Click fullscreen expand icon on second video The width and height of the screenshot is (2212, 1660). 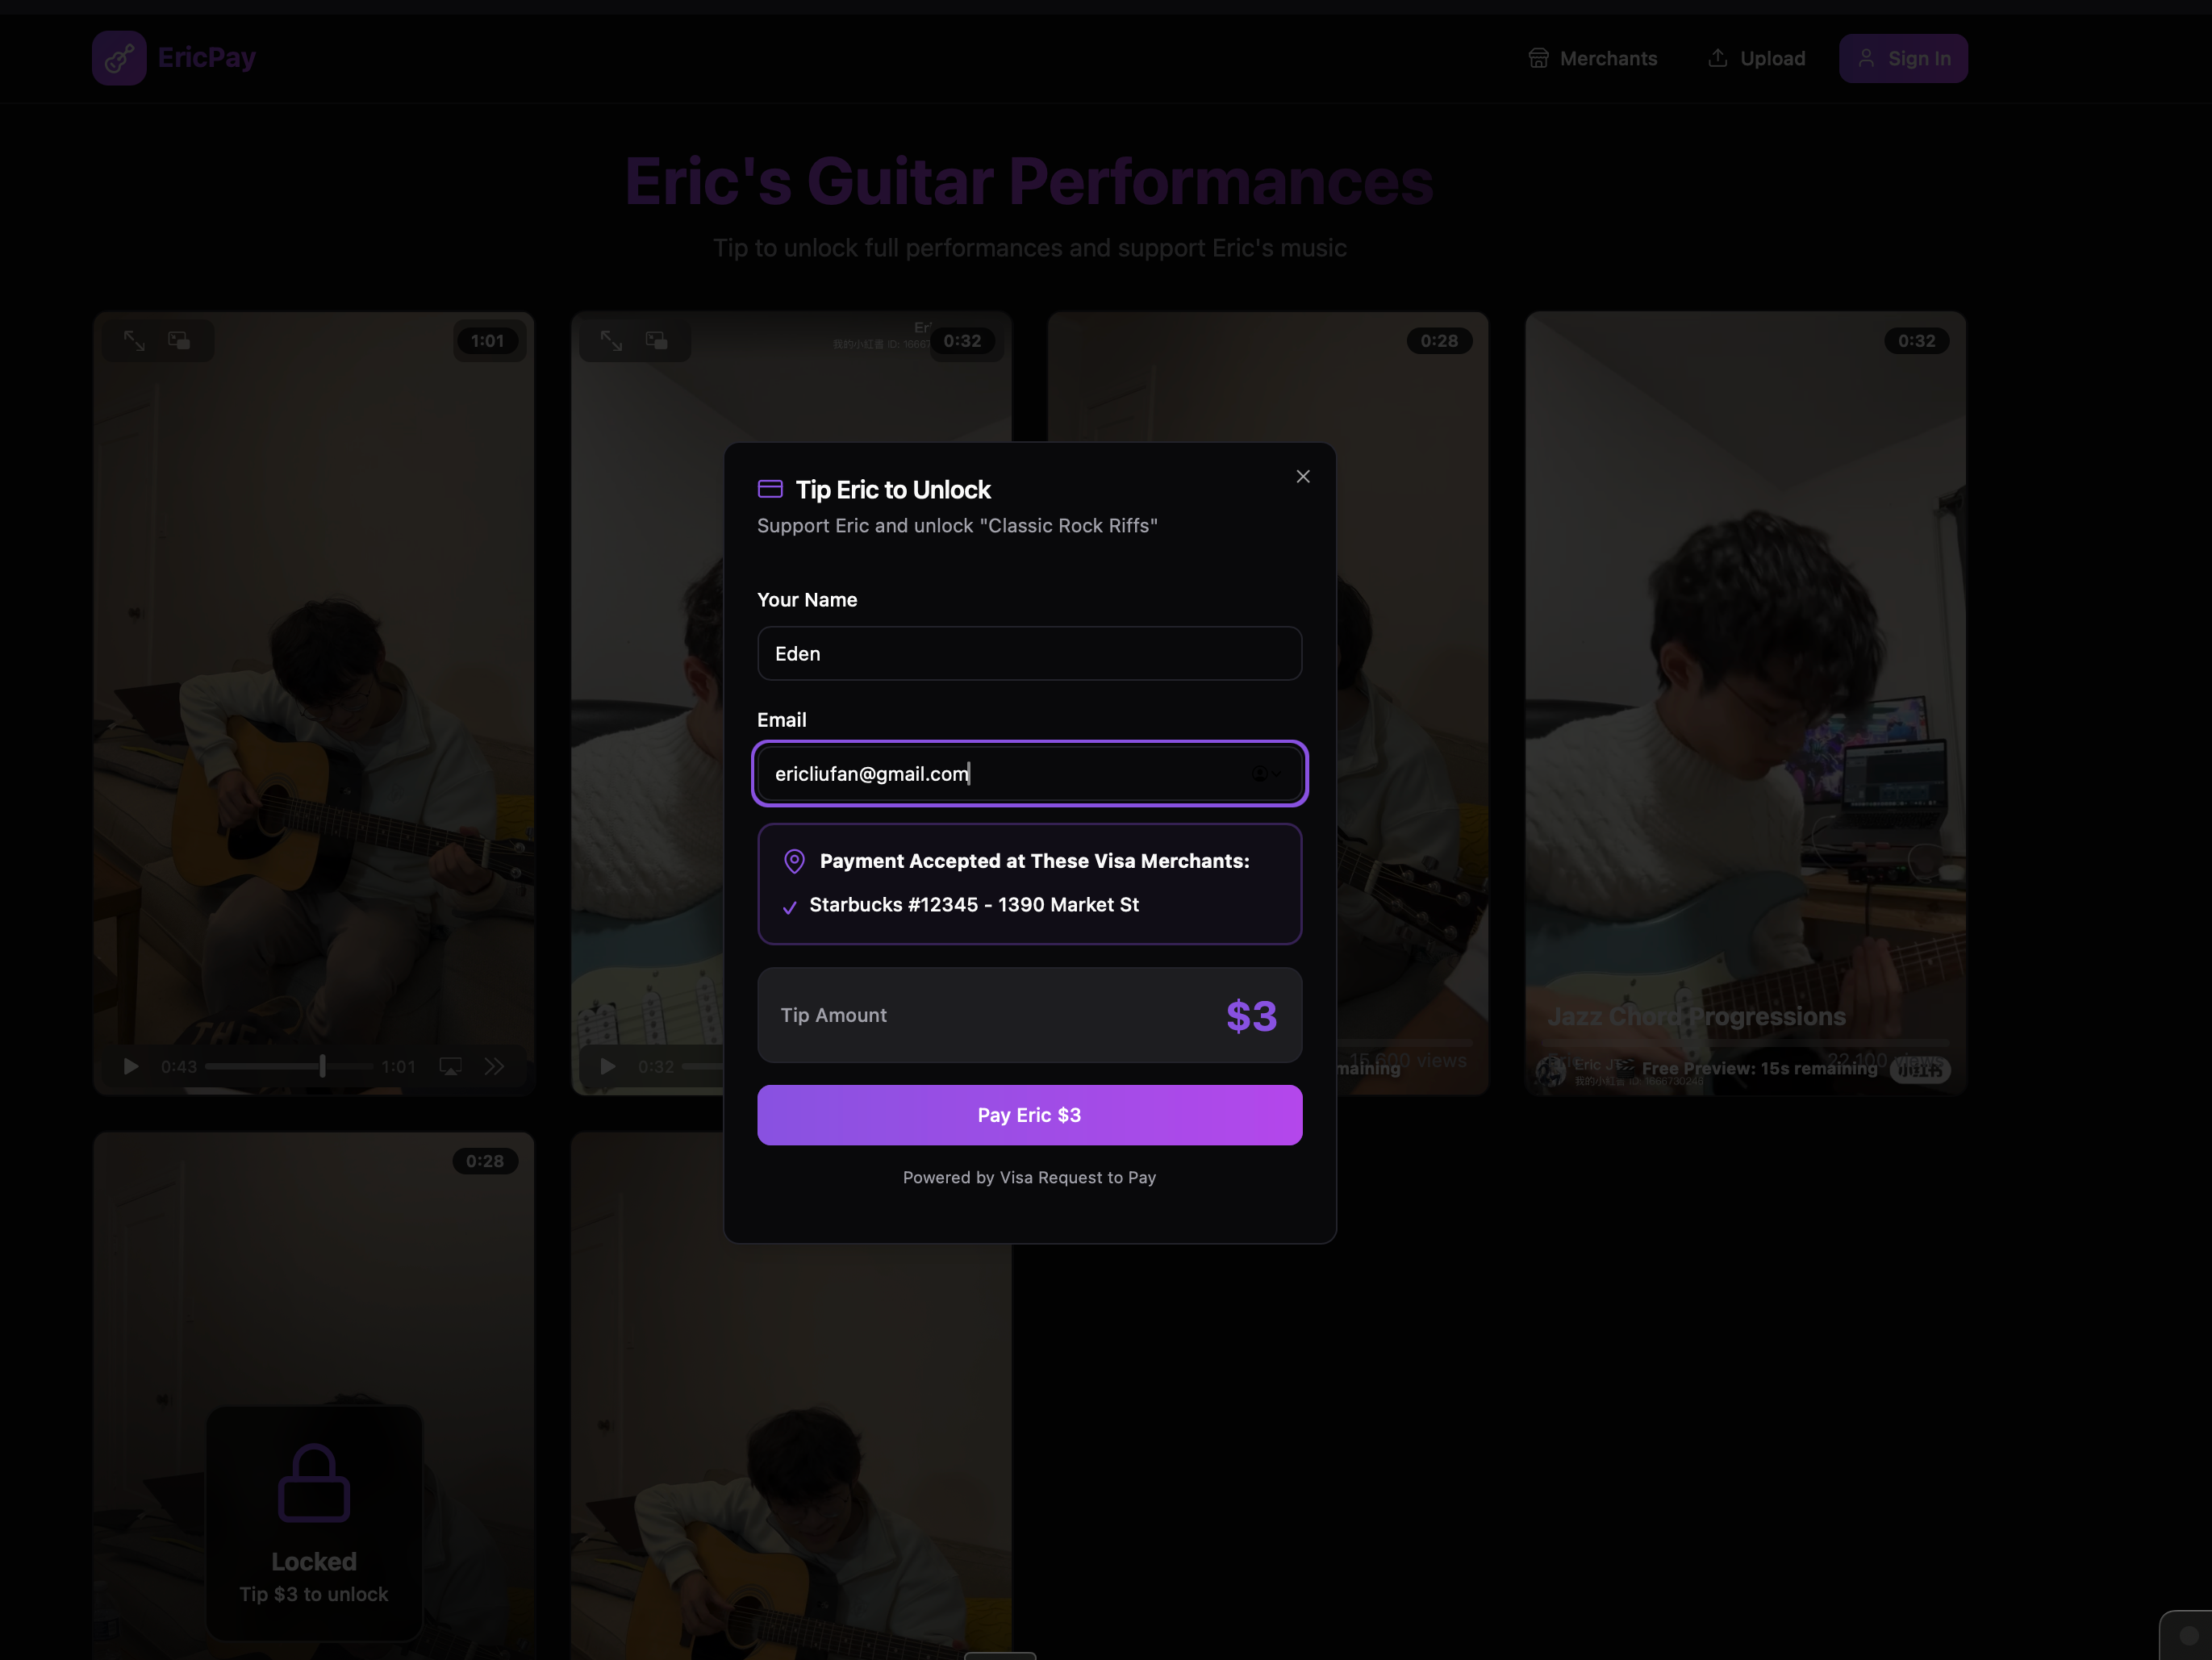click(x=611, y=341)
